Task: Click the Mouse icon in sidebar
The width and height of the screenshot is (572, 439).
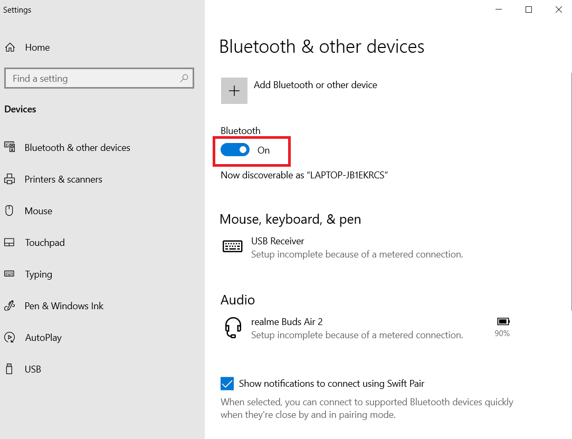Action: click(x=9, y=211)
